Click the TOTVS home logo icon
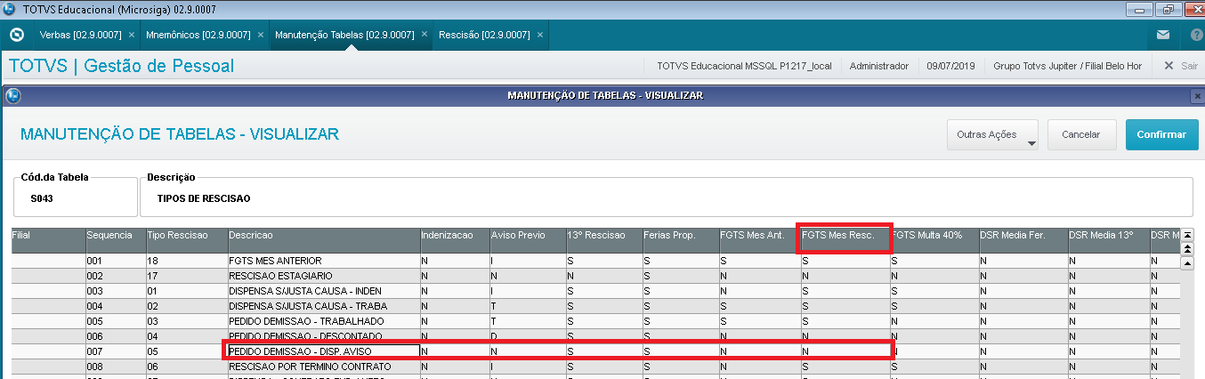 click(x=16, y=36)
